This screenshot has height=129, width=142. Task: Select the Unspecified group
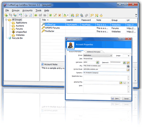pyautogui.click(x=21, y=32)
